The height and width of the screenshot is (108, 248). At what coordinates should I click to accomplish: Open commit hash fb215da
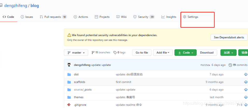(205, 65)
